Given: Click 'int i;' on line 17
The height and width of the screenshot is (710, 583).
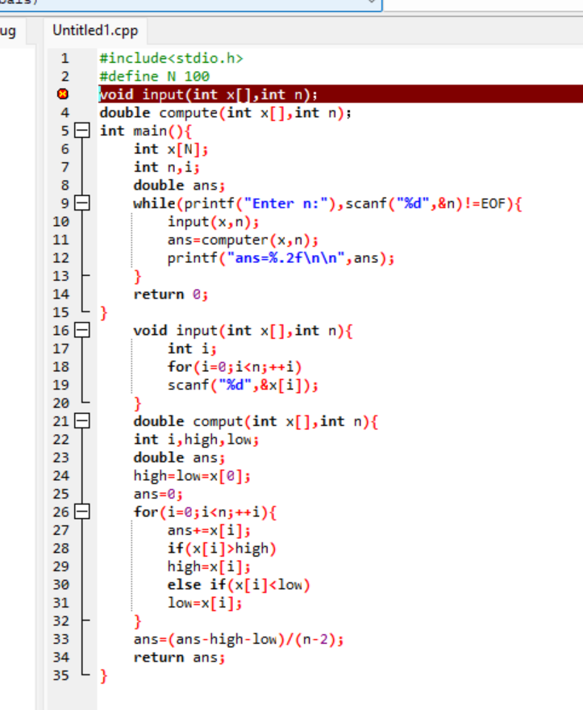Looking at the screenshot, I should [192, 349].
